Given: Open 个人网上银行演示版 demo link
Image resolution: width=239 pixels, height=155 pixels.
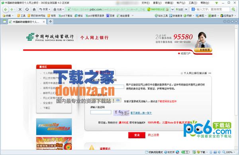Looking at the screenshot, I should [x=195, y=73].
